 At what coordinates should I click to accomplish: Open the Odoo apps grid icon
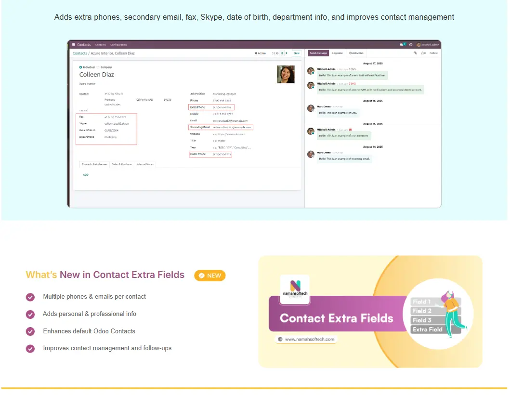click(73, 45)
